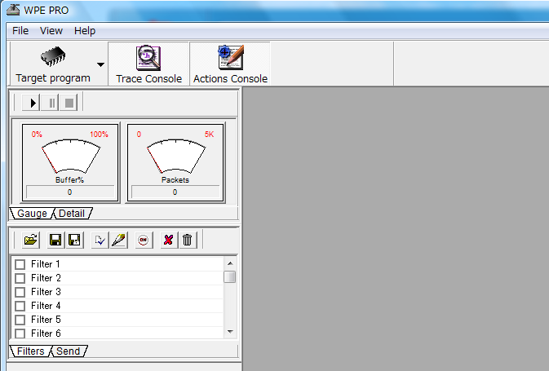
Task: Tick the Filter 5 checkbox
Action: tap(20, 320)
